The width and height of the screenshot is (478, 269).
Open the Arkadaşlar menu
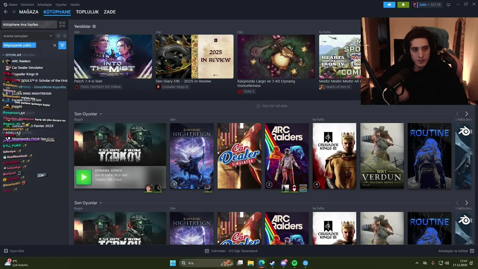pyautogui.click(x=45, y=4)
